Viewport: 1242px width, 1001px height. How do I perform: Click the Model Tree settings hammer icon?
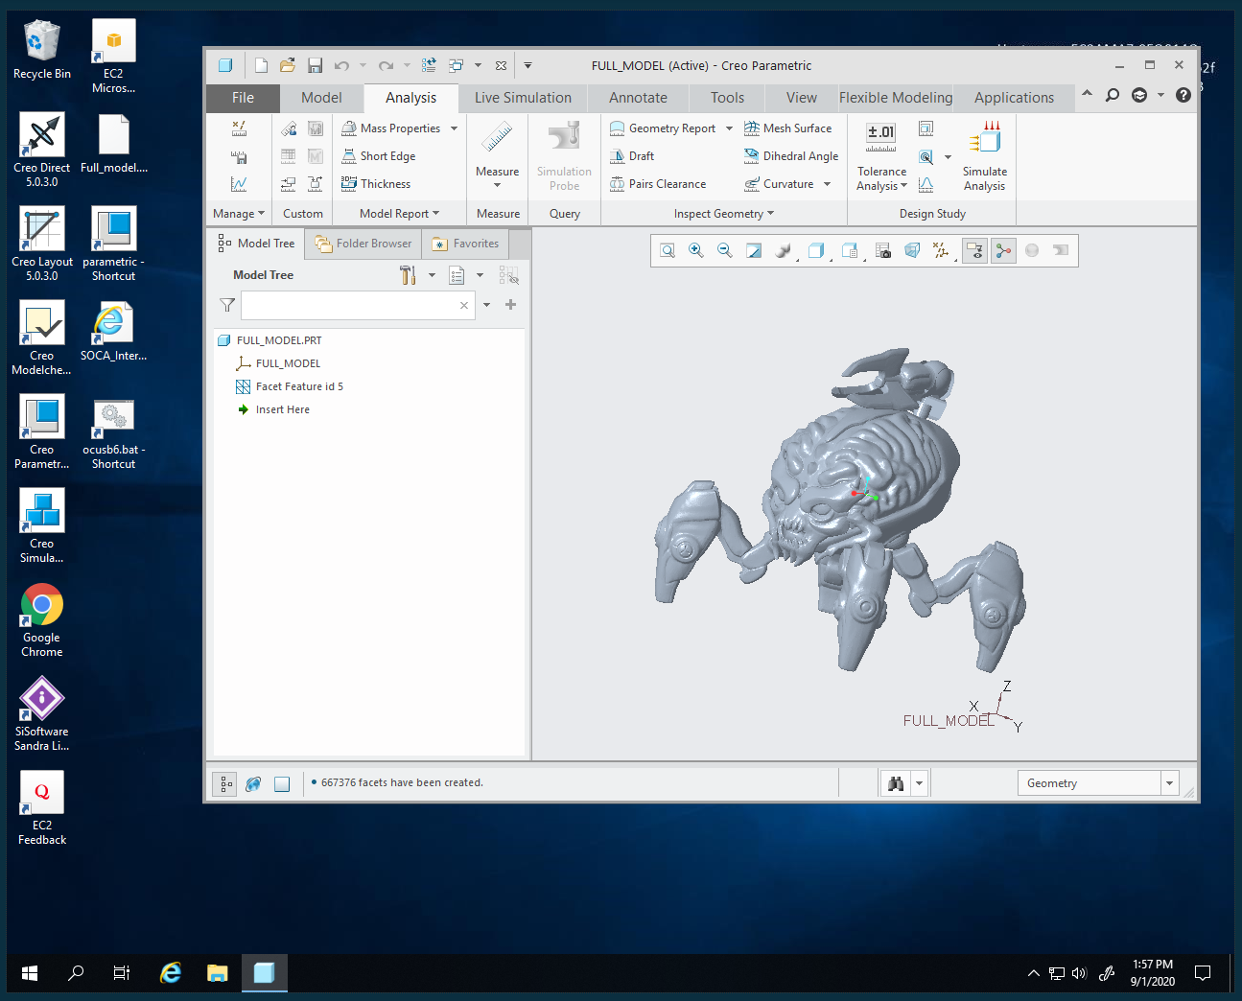[408, 275]
